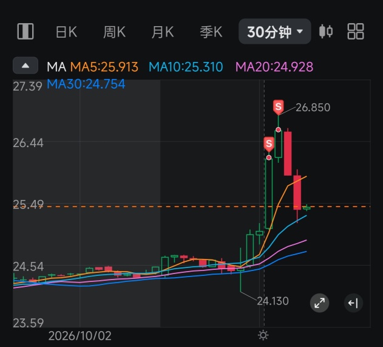Tap the 23.59 price axis label
The width and height of the screenshot is (383, 347).
[x=28, y=323]
